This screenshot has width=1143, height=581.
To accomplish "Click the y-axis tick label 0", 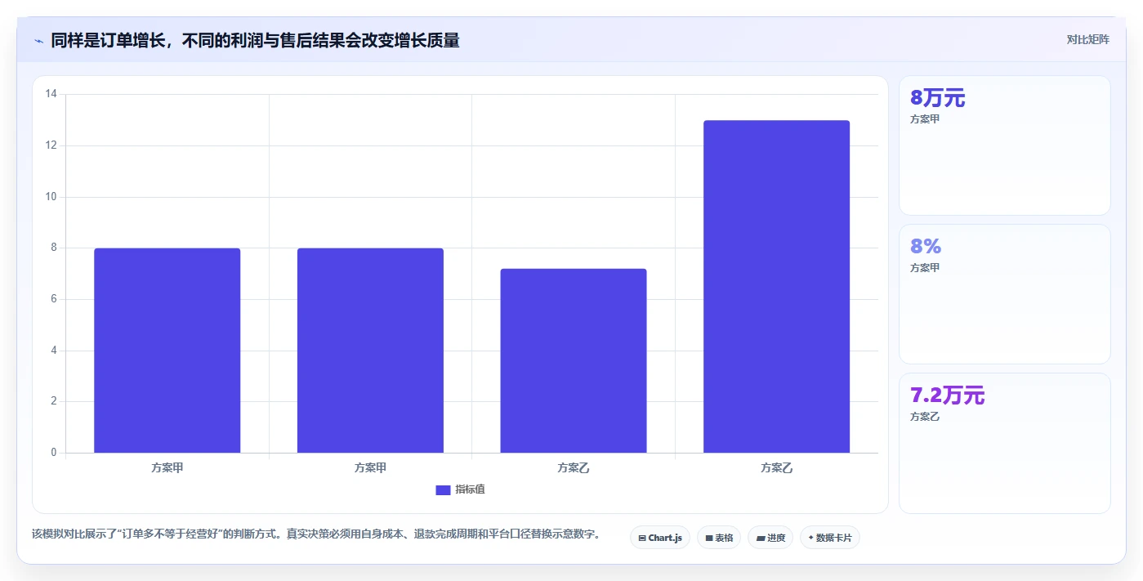I will 54,453.
